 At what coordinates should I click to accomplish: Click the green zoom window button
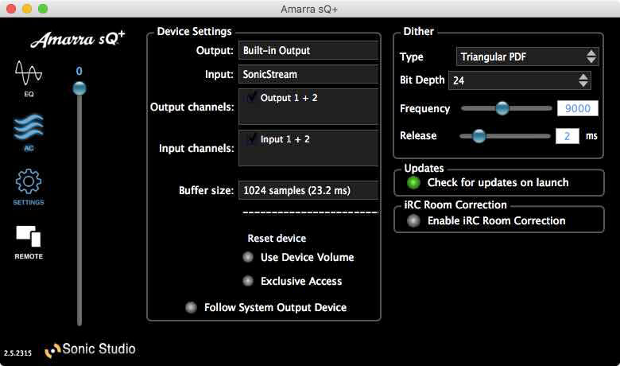click(43, 9)
